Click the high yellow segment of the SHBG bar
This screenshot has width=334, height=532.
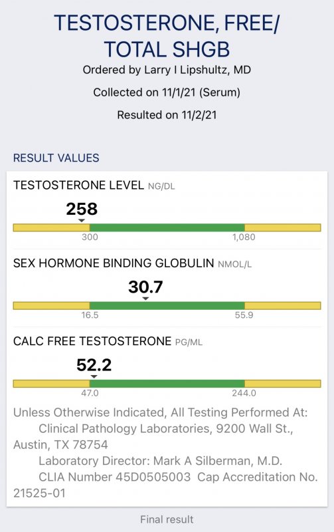[x=282, y=306]
